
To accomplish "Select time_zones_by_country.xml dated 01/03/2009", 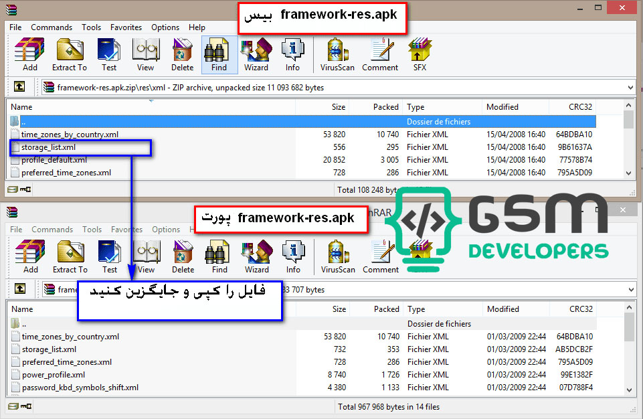I will coord(302,337).
